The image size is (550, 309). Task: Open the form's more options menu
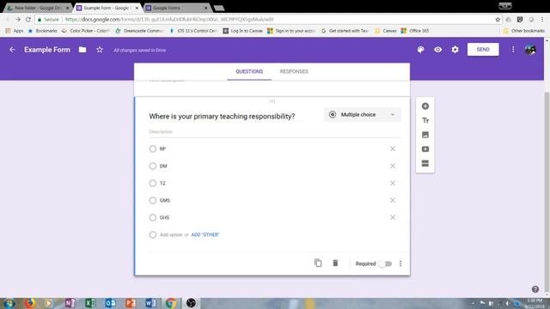(513, 50)
